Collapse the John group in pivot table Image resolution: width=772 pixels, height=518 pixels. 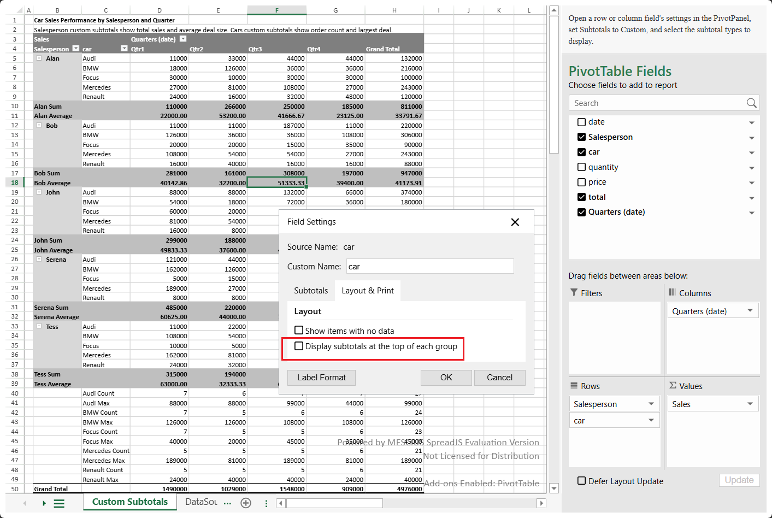click(39, 192)
